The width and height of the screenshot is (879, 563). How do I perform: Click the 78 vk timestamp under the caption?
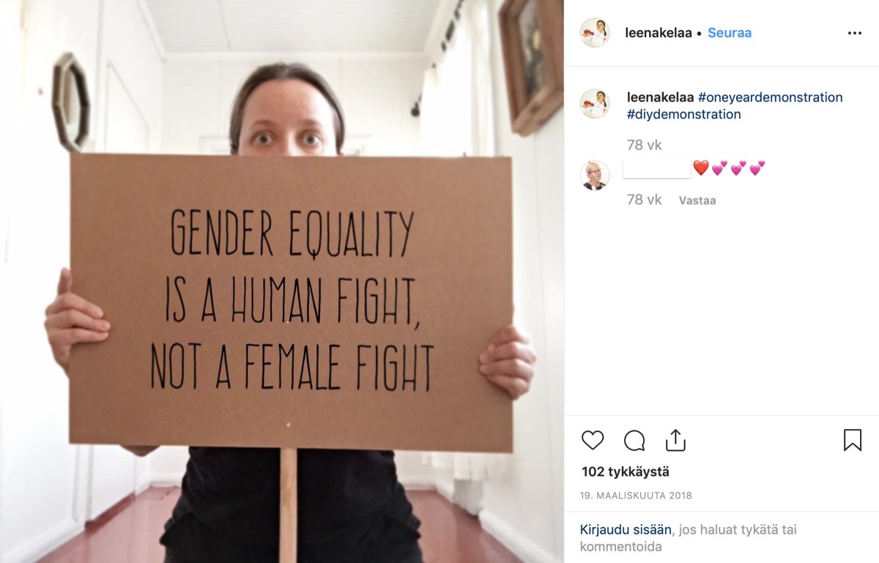645,145
